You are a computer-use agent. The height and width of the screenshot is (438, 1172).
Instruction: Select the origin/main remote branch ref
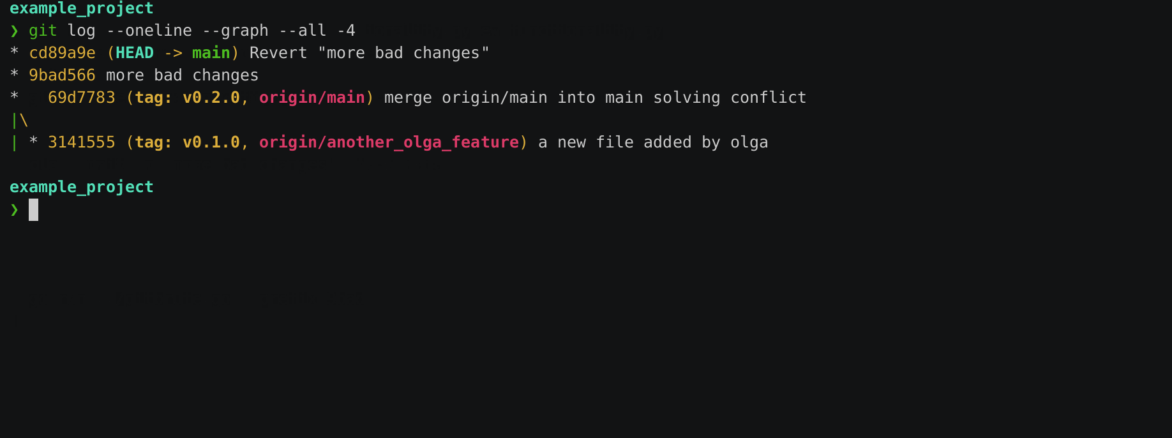312,98
